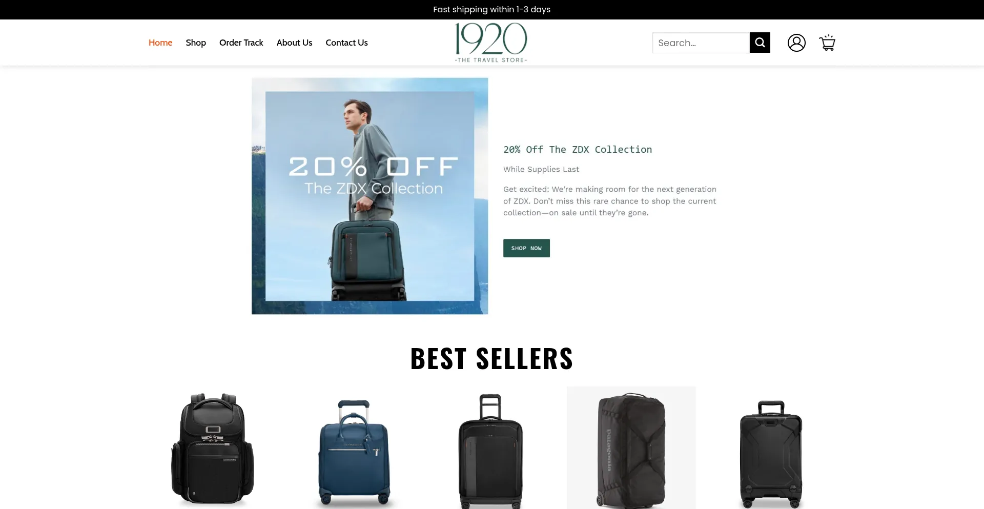Open the shopping cart icon
The height and width of the screenshot is (509, 984).
827,43
